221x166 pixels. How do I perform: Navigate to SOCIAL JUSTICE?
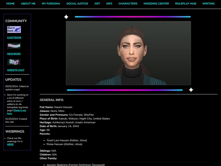(x=77, y=4)
